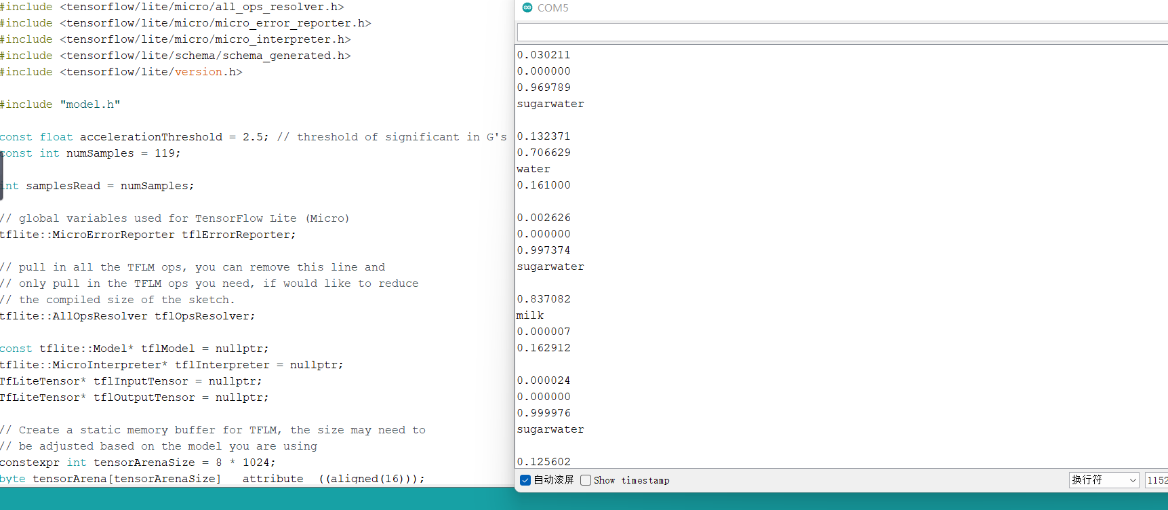Click the serial monitor send input field
Image resolution: width=1168 pixels, height=510 pixels.
click(843, 32)
